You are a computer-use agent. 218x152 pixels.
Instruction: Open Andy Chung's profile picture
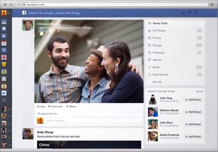28,134
